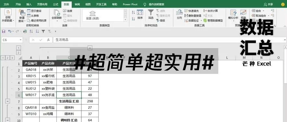287x122 pixels.
Task: Open the 取消组合 dropdown arrow
Action: coord(268,16)
